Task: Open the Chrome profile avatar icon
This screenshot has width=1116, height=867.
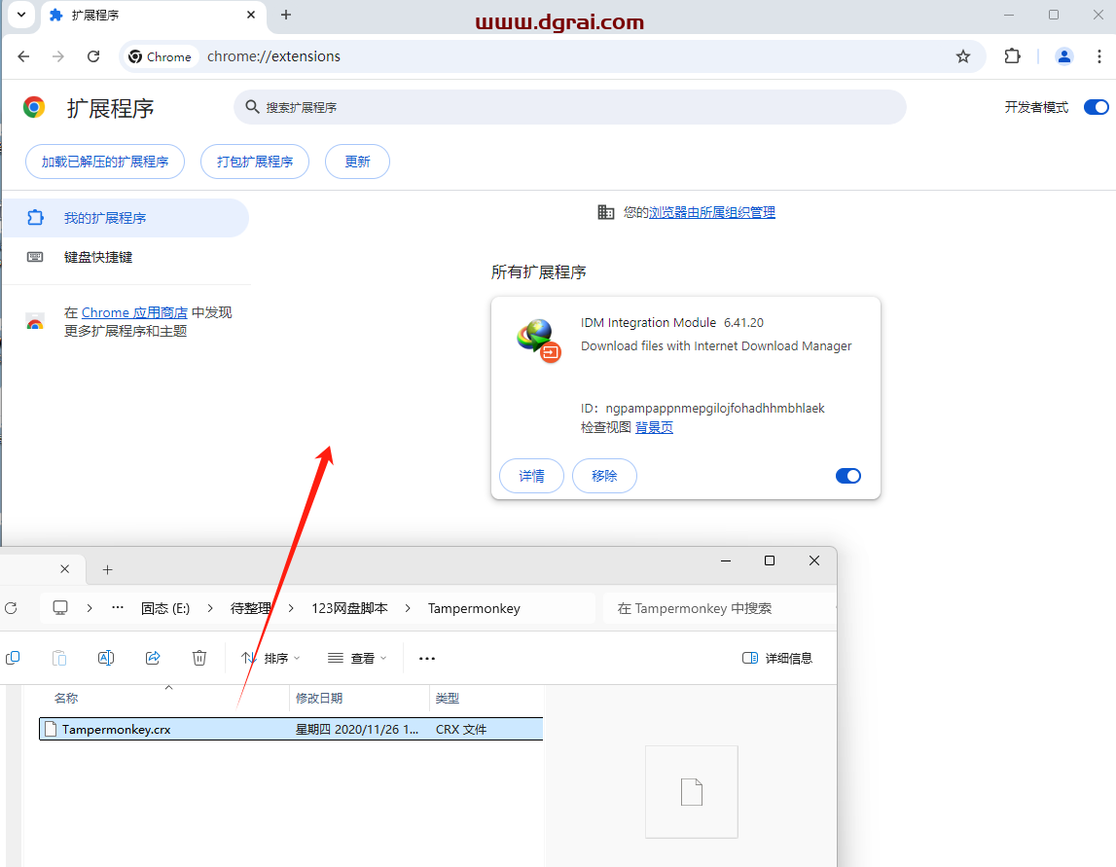Action: 1063,56
